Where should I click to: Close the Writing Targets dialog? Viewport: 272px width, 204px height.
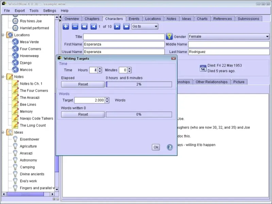(x=173, y=58)
